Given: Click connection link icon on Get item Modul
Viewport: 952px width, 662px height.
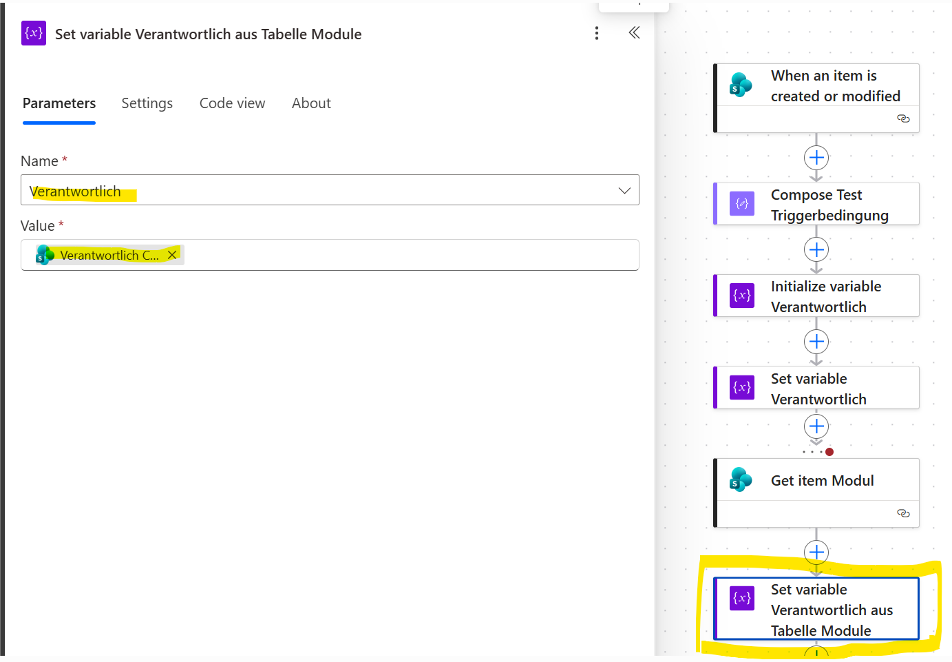Looking at the screenshot, I should pyautogui.click(x=903, y=513).
